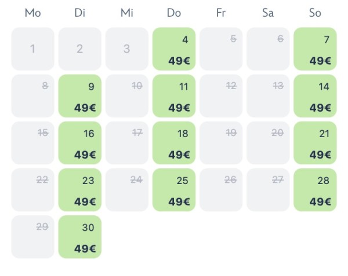Click Sunday the 28th fare
The image size is (348, 276).
[x=315, y=190]
